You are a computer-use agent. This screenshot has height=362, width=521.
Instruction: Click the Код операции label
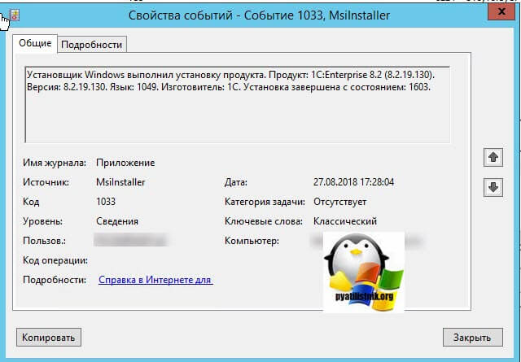[x=55, y=260]
